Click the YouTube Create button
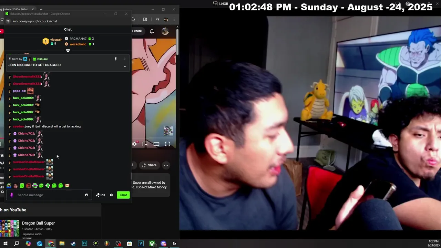 coord(137,31)
